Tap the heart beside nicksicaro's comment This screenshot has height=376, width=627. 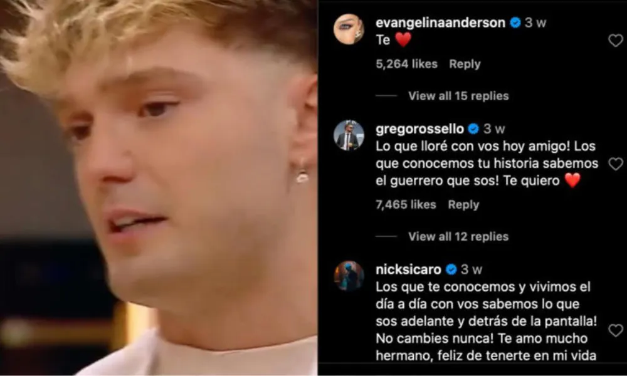616,330
